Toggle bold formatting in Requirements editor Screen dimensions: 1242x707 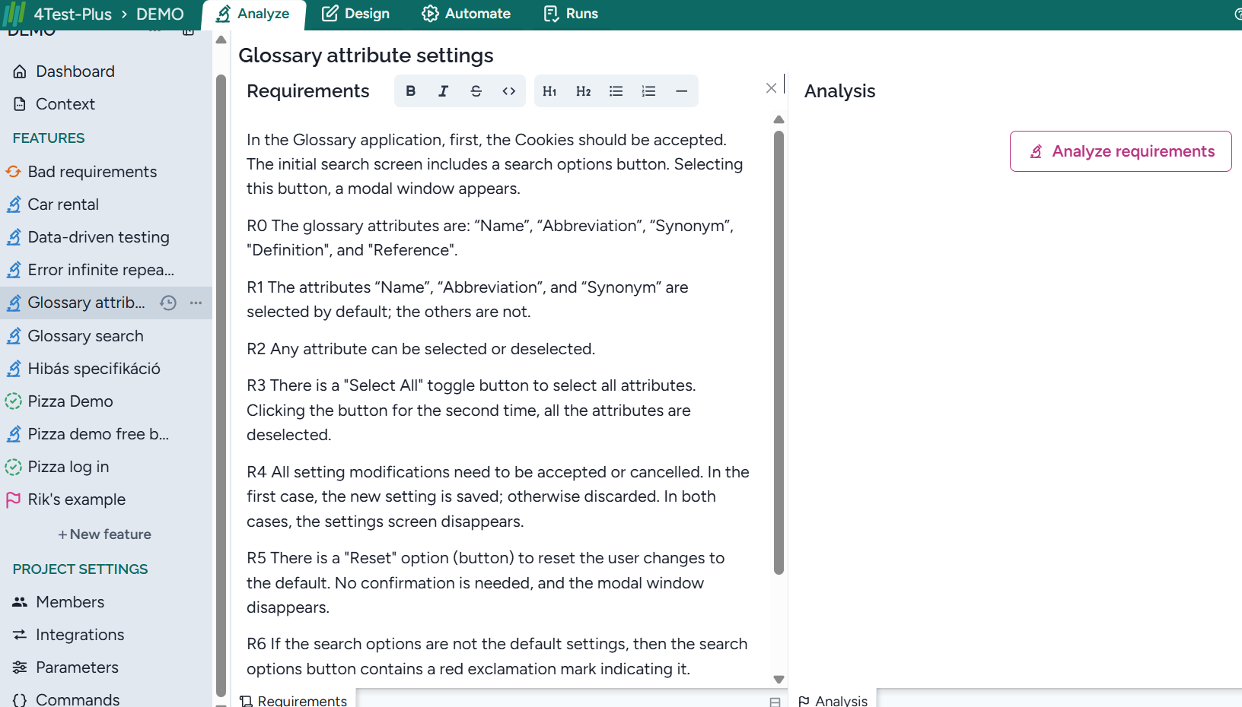[411, 91]
